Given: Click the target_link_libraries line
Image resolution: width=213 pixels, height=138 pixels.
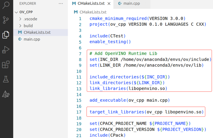Looking at the screenshot, I should click(x=147, y=112).
